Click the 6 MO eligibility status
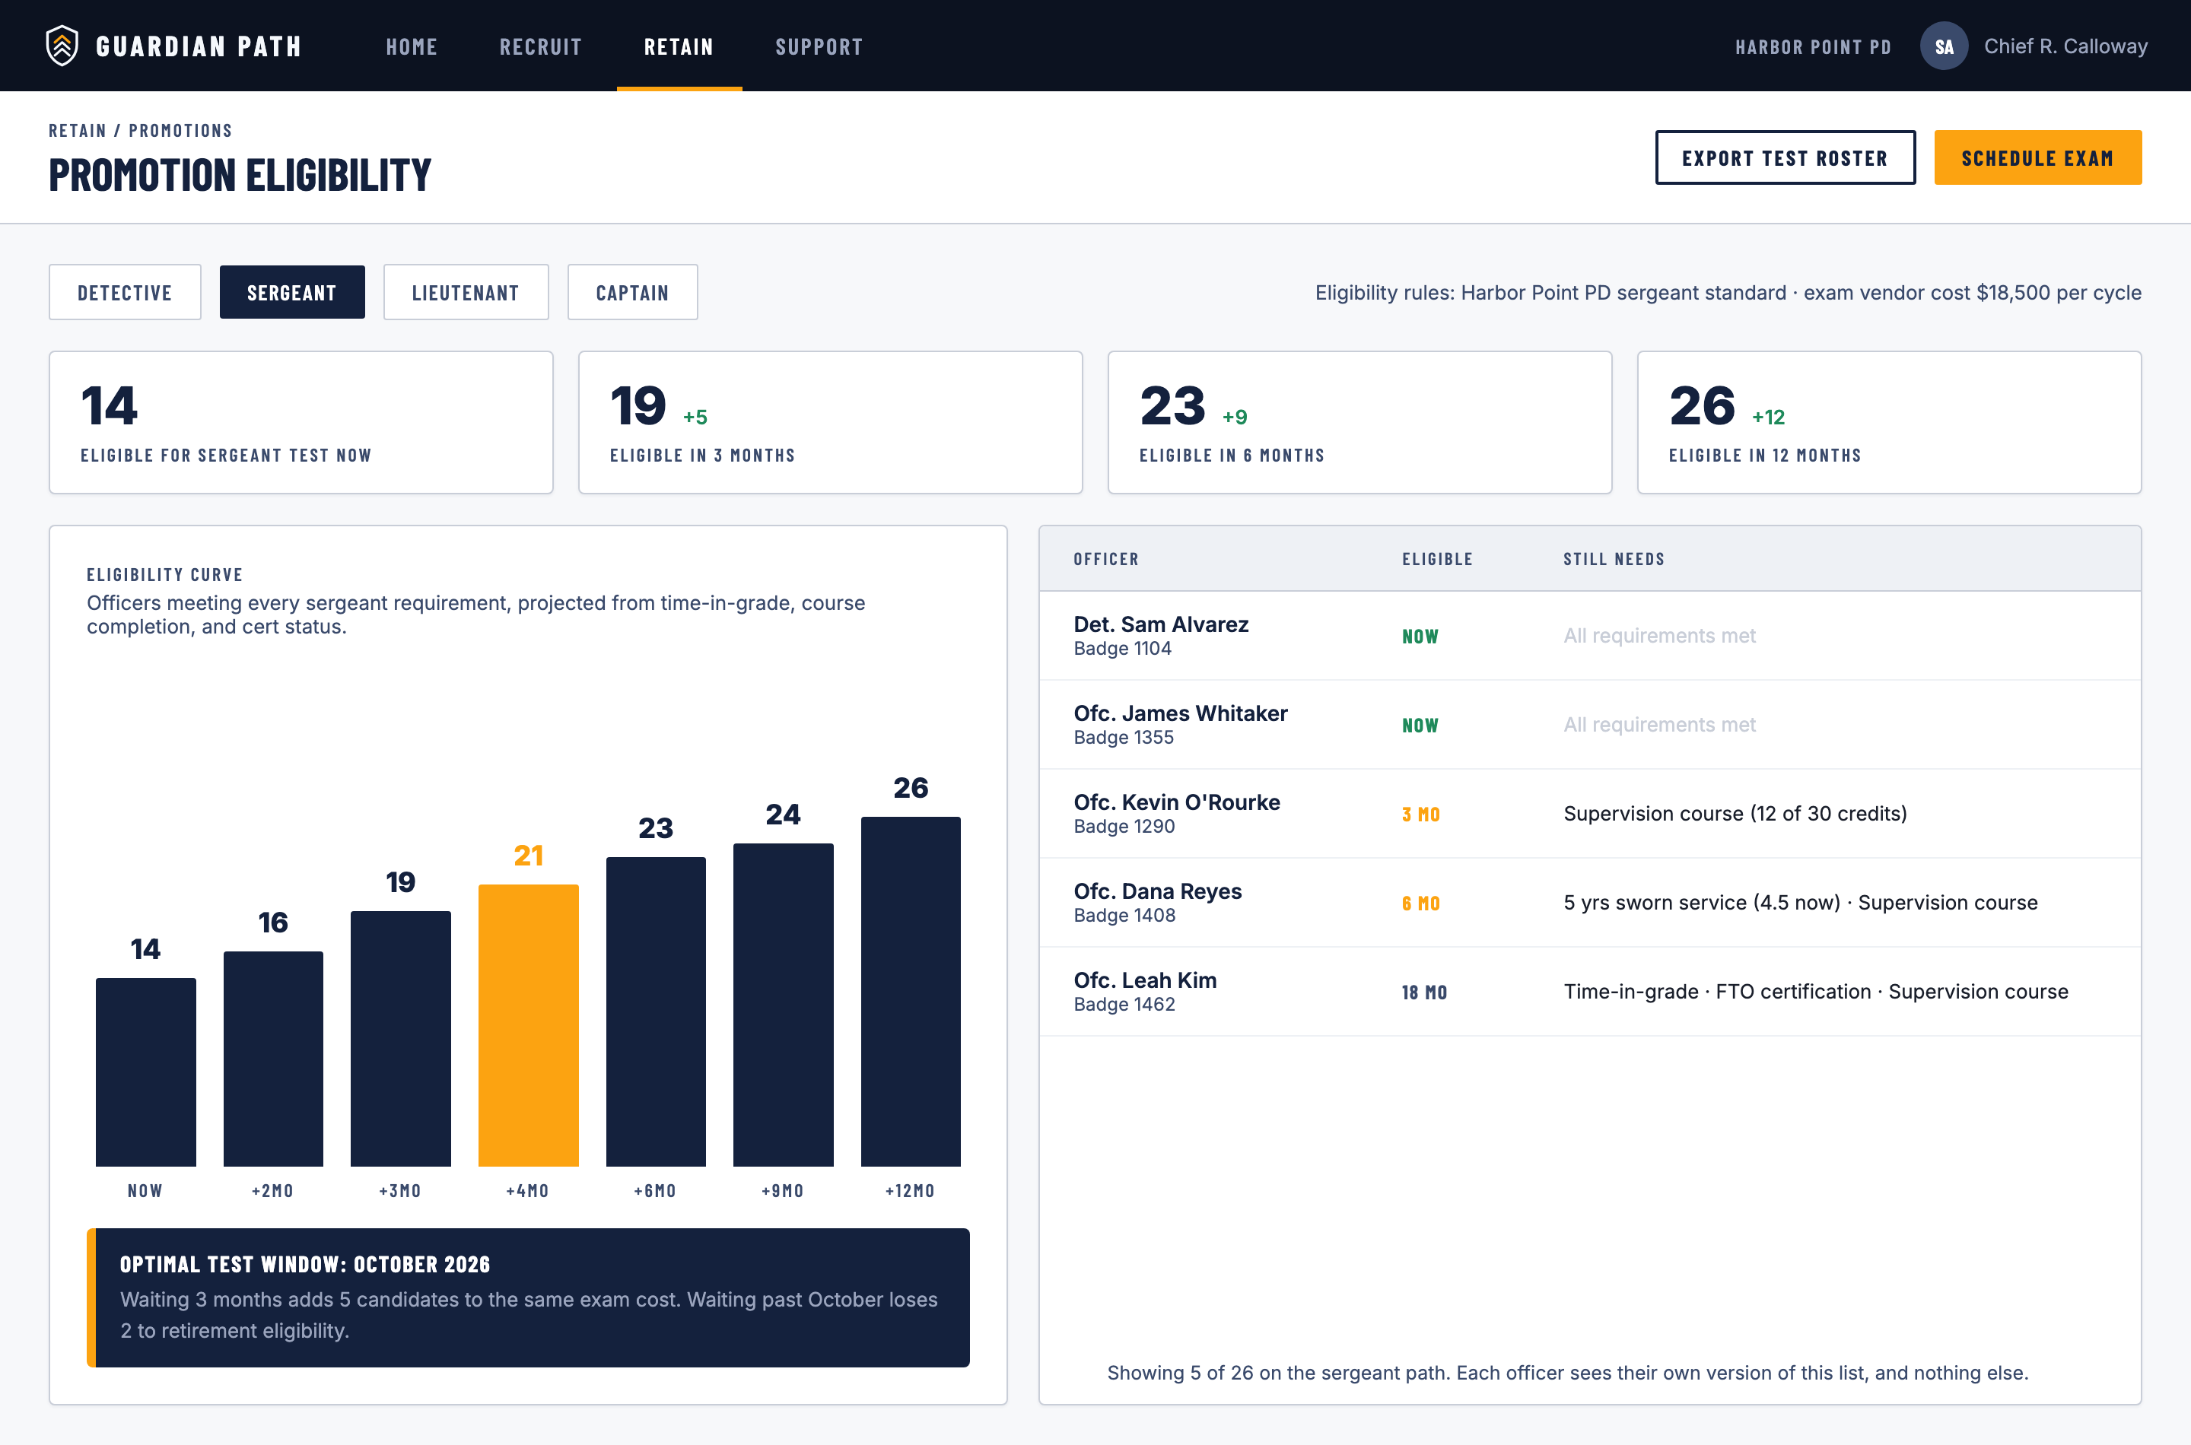Viewport: 2191px width, 1445px height. click(1420, 904)
